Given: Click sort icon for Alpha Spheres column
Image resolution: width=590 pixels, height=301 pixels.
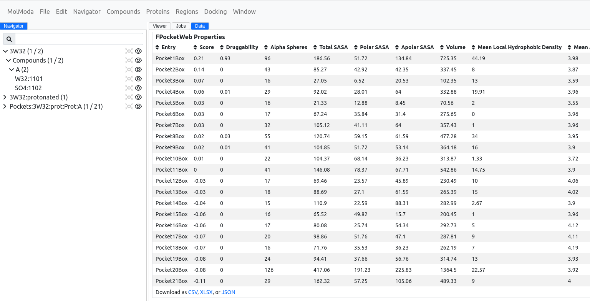Looking at the screenshot, I should 266,47.
